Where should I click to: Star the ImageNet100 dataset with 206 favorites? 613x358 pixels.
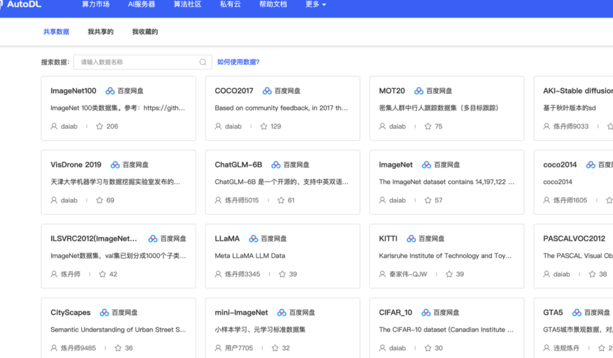point(100,127)
